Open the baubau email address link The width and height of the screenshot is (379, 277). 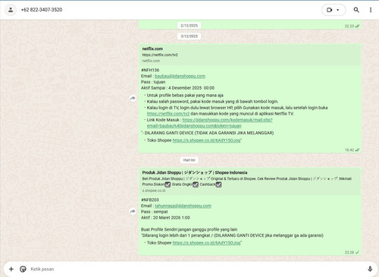[x=180, y=76]
